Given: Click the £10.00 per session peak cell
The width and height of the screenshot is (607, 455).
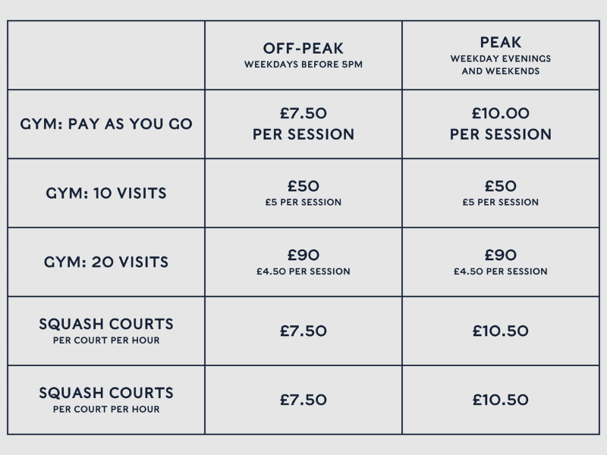Looking at the screenshot, I should click(x=501, y=124).
